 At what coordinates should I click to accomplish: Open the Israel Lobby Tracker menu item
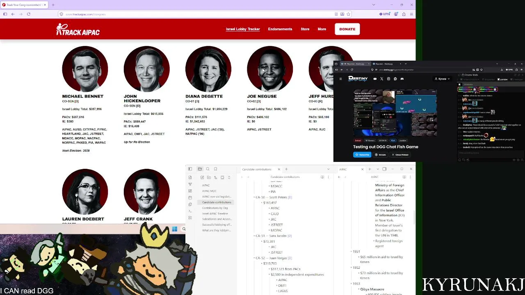point(243,29)
